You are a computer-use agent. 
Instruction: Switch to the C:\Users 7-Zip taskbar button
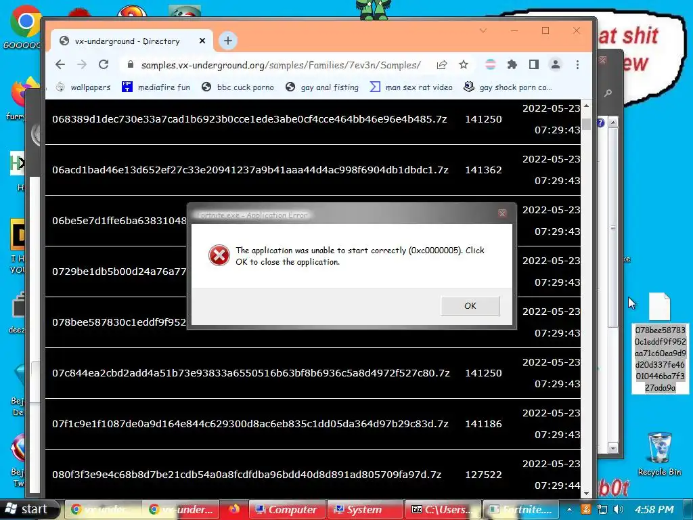click(443, 509)
